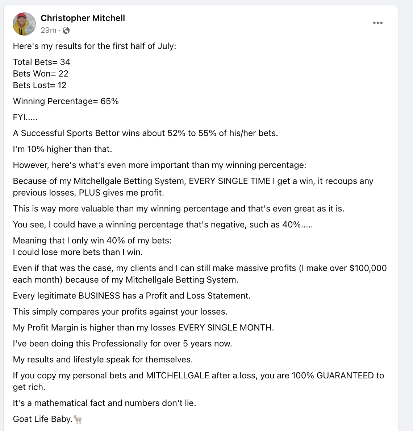Click the 'Here's my results' opening line

[x=95, y=46]
